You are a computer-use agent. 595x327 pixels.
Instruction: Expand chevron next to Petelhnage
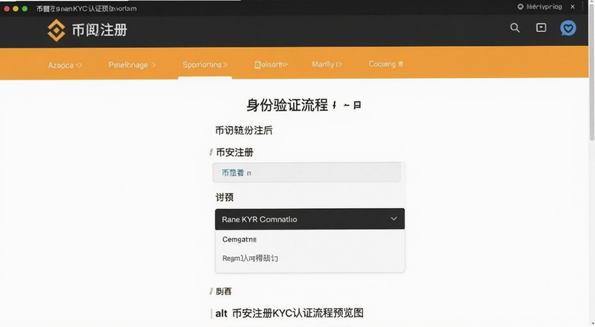pos(154,65)
